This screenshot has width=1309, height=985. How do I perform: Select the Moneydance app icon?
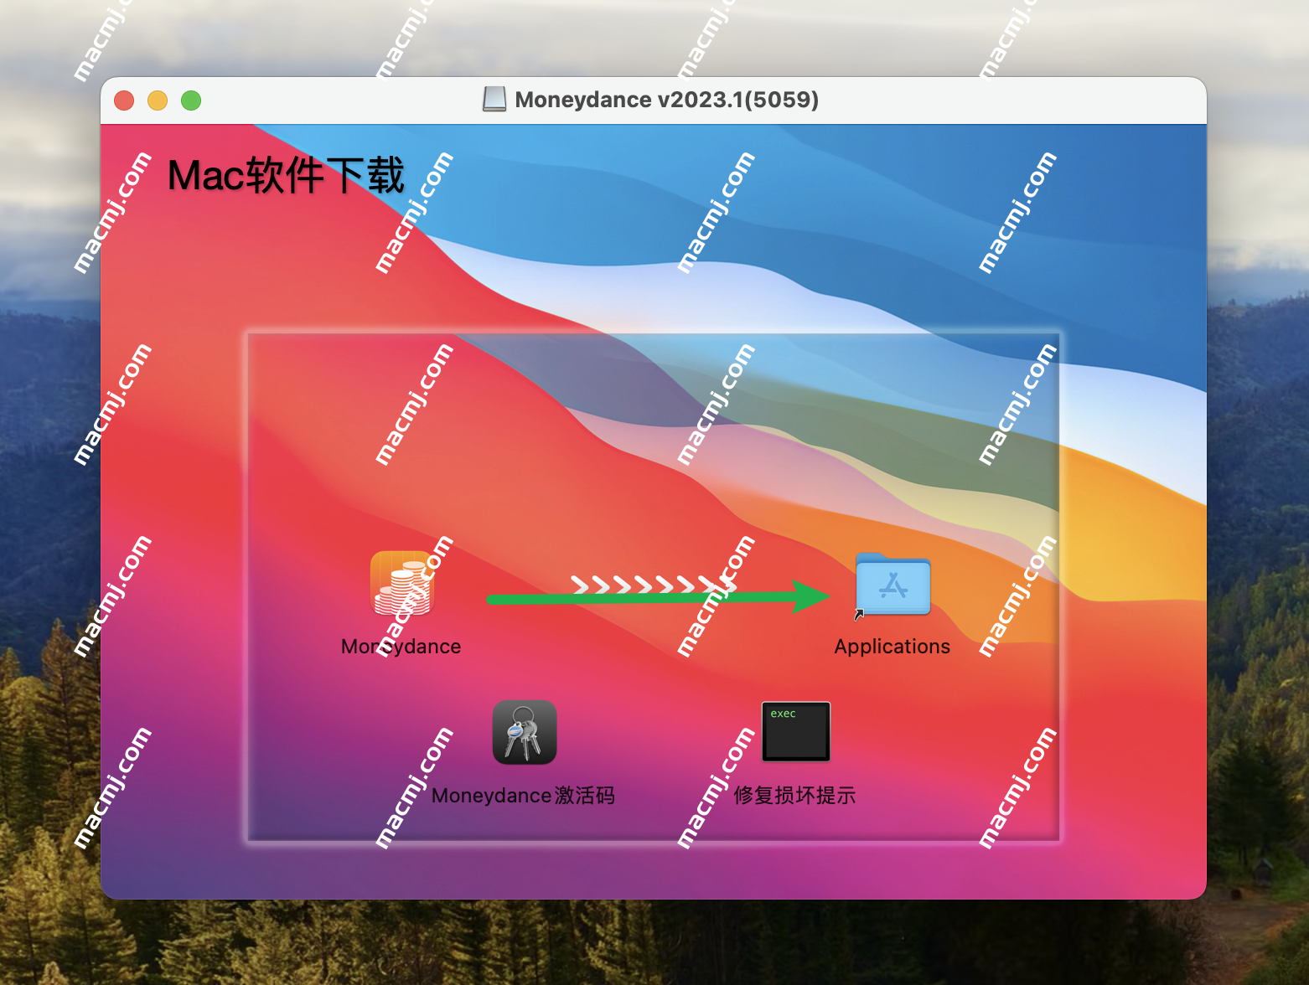coord(401,584)
